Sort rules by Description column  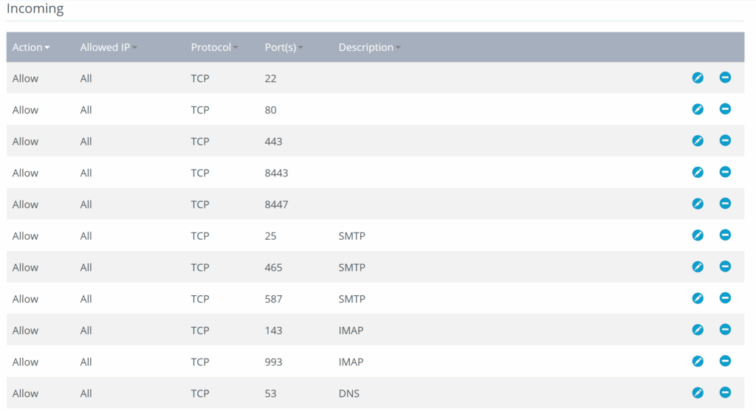point(369,47)
